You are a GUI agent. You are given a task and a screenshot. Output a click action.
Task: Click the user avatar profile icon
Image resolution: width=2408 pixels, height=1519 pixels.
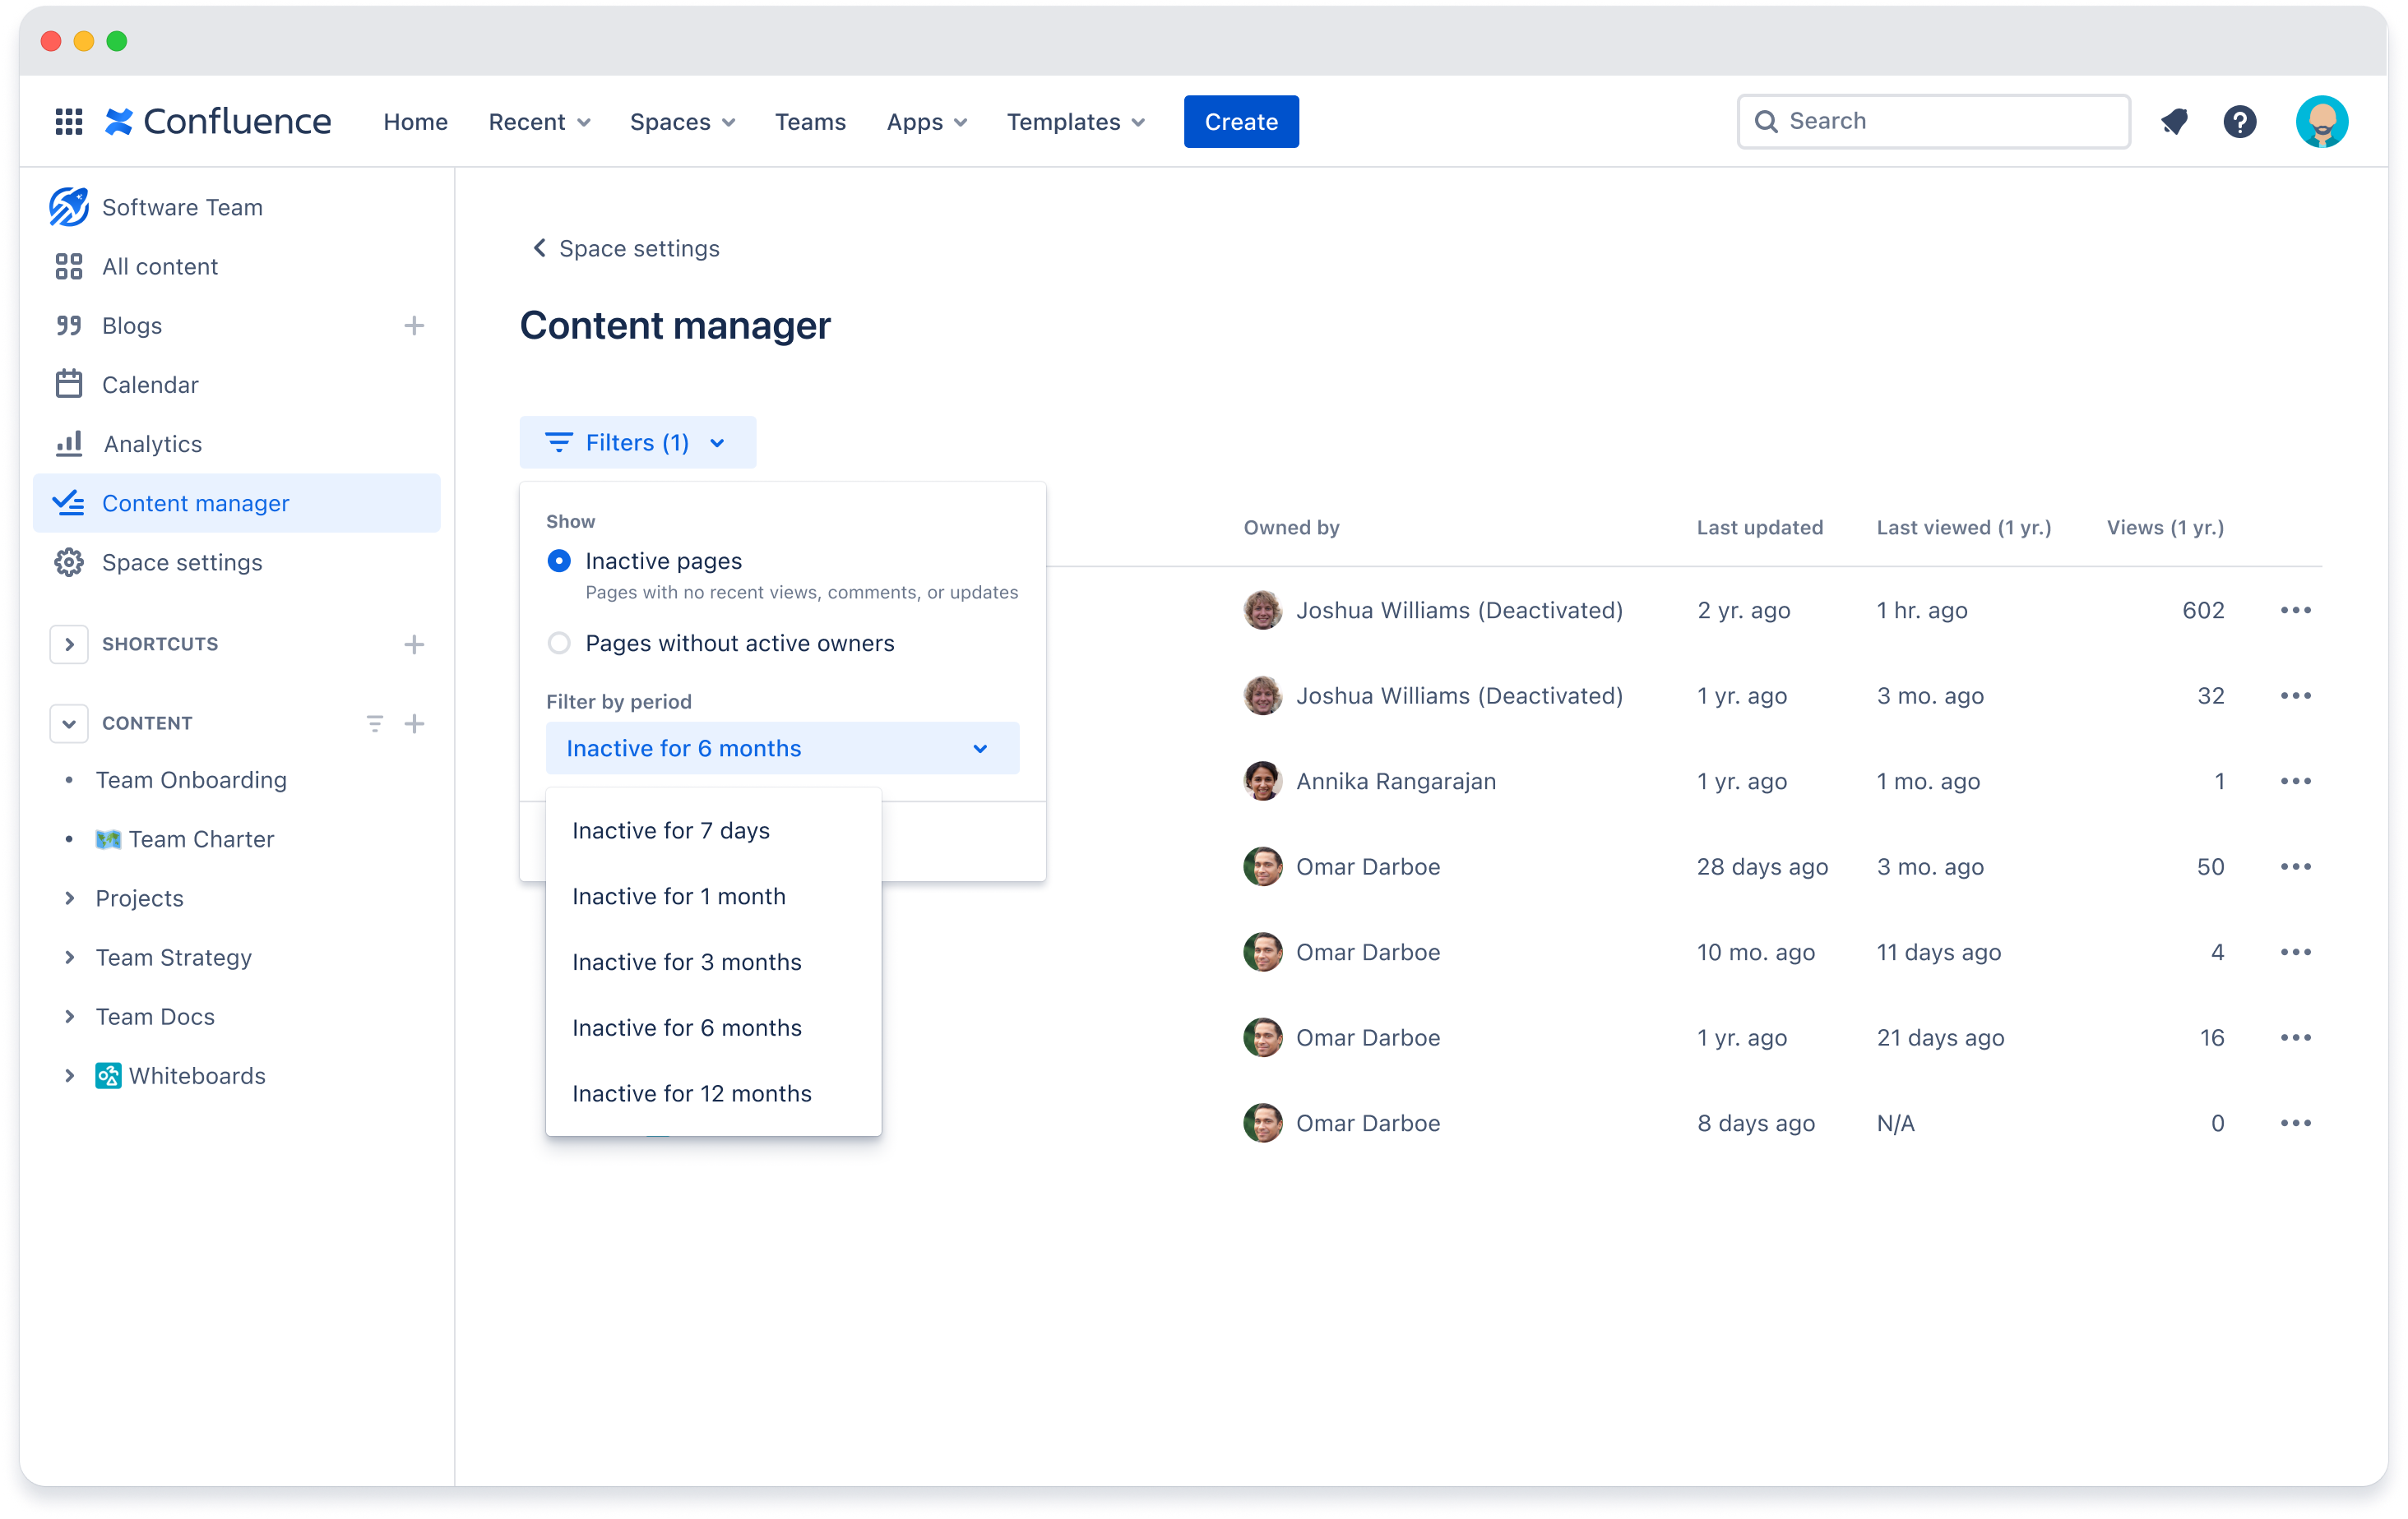[2318, 121]
